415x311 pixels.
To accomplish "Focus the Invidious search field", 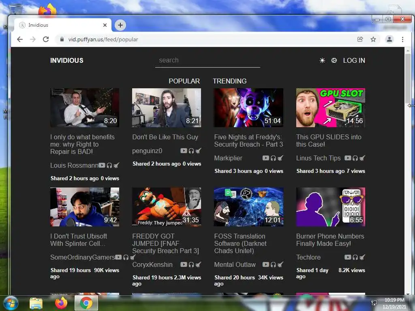I will [208, 61].
